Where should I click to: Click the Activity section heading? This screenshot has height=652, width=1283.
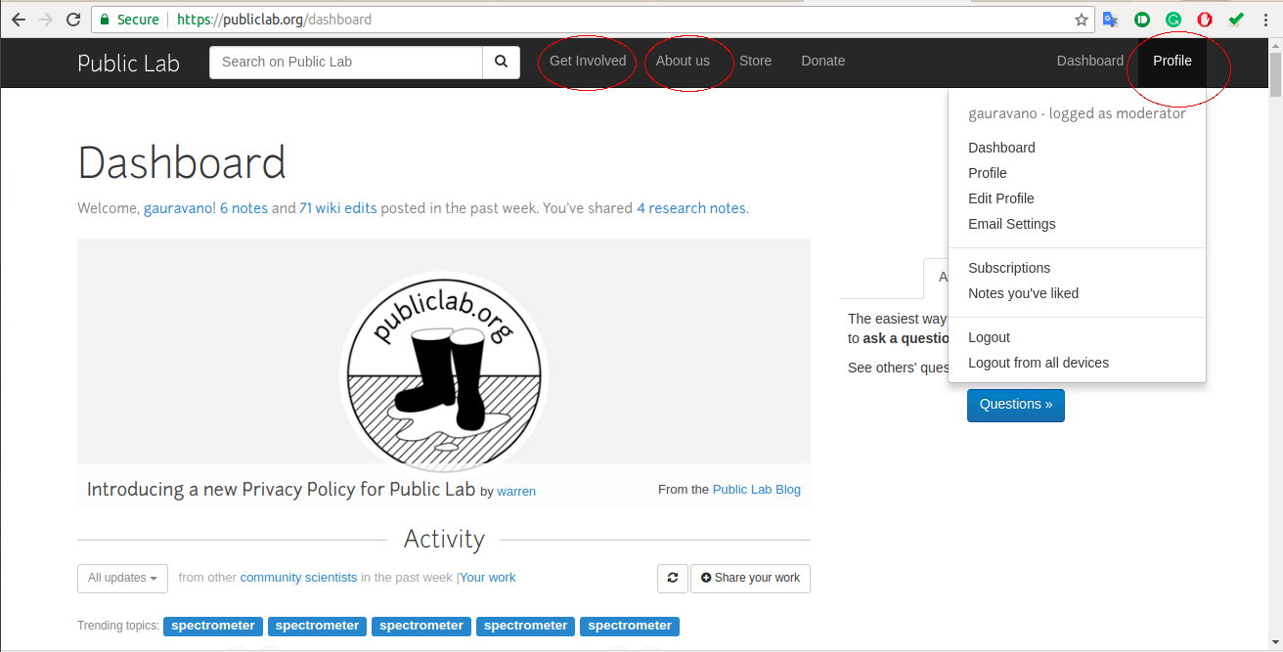click(444, 540)
